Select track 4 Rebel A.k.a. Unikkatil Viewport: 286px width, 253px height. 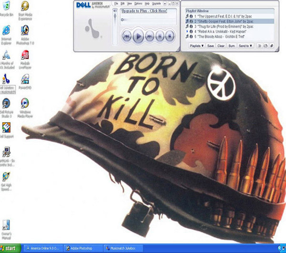(x=230, y=32)
